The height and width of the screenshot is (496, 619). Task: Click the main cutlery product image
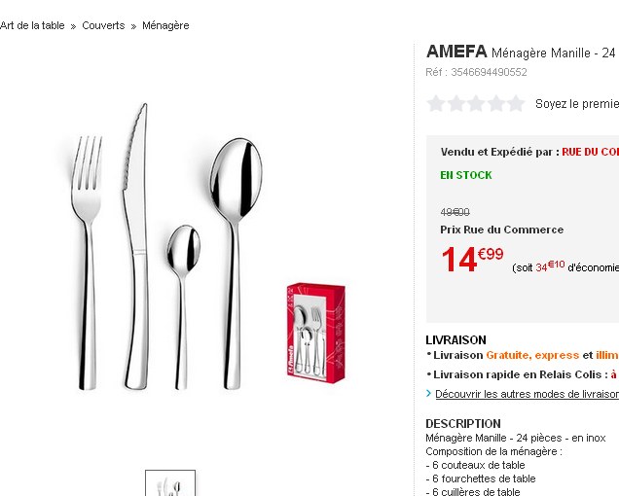pyautogui.click(x=166, y=247)
